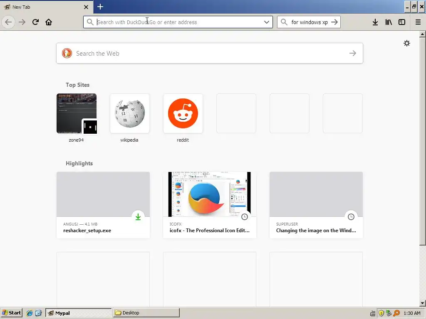Click the Highlights section heading
This screenshot has width=426, height=319.
[79, 163]
